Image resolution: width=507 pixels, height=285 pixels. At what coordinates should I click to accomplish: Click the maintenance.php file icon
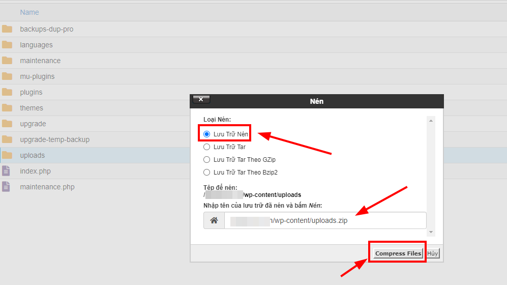point(6,187)
